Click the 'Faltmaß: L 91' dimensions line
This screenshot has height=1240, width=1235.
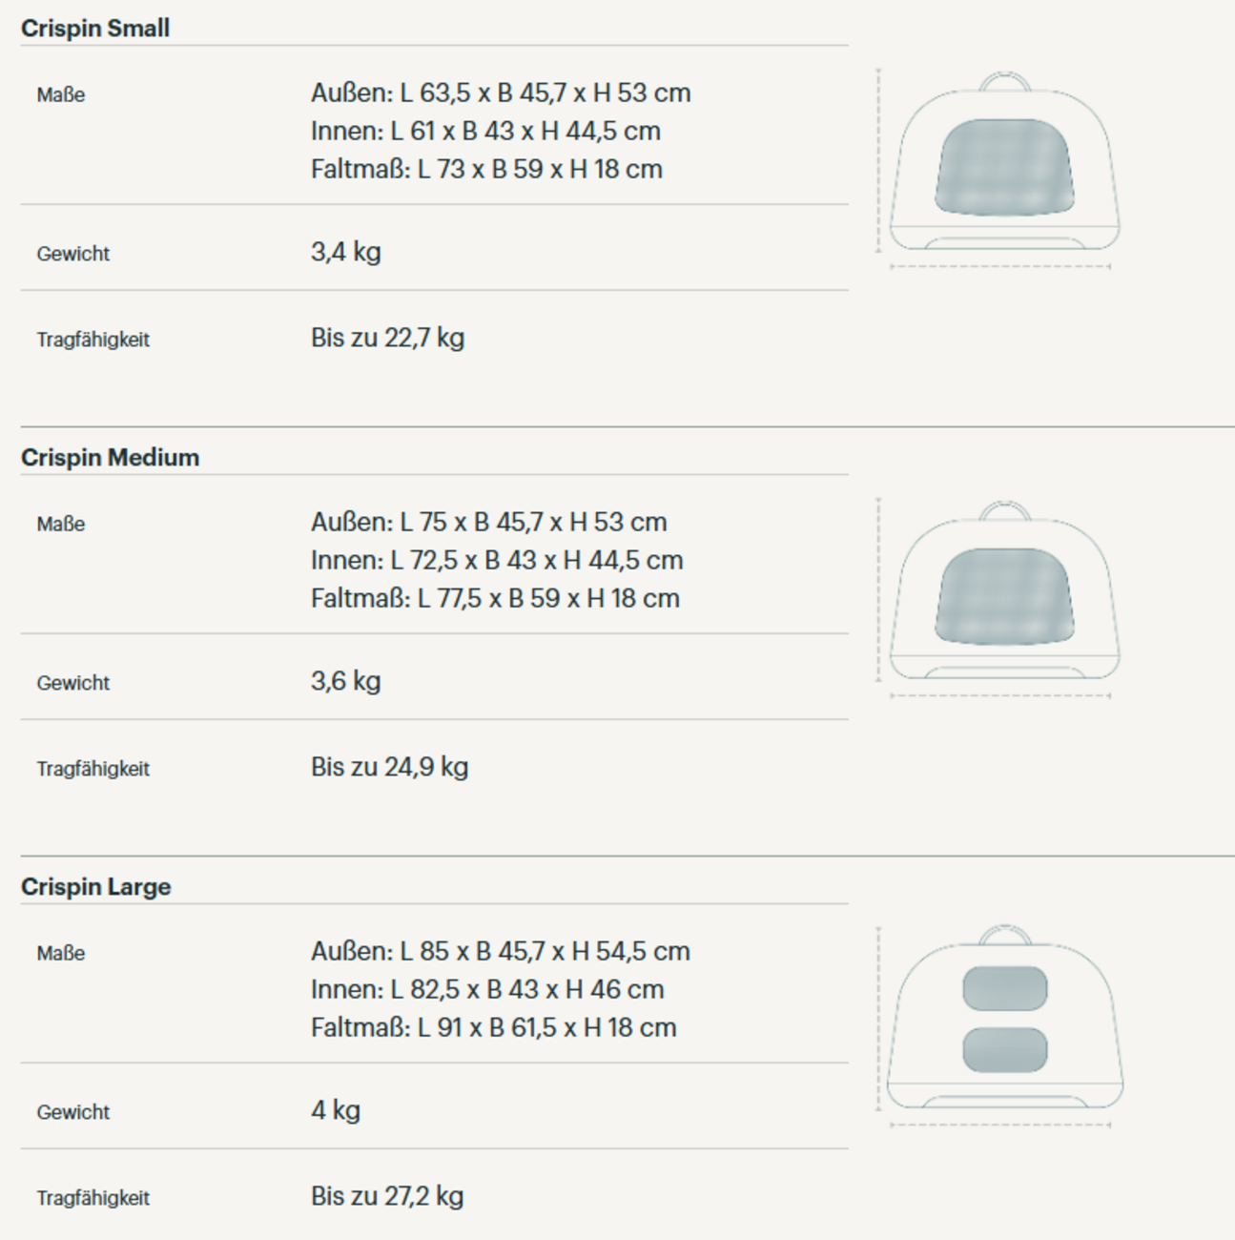click(493, 1028)
